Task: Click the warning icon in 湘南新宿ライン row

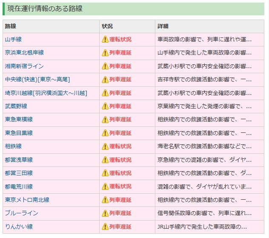Action: pos(105,66)
